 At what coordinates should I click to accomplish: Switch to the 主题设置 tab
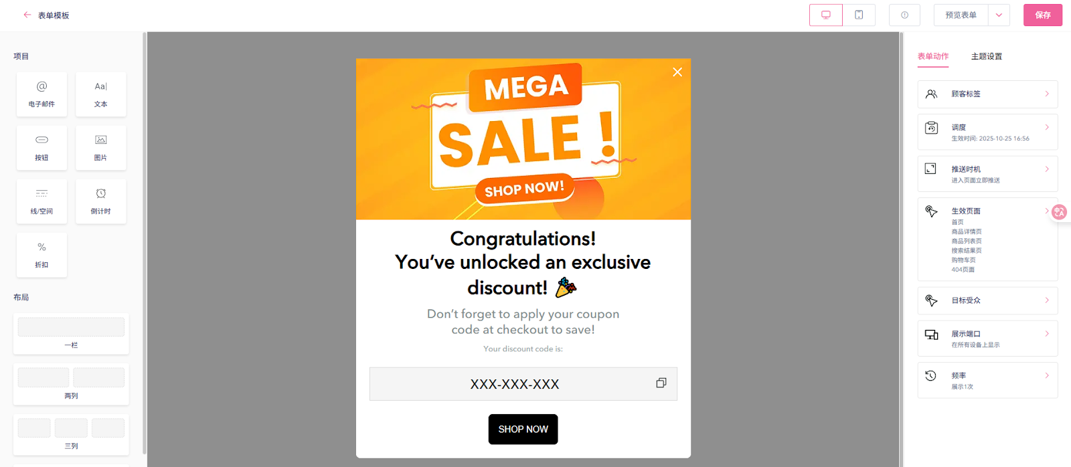[x=986, y=56]
